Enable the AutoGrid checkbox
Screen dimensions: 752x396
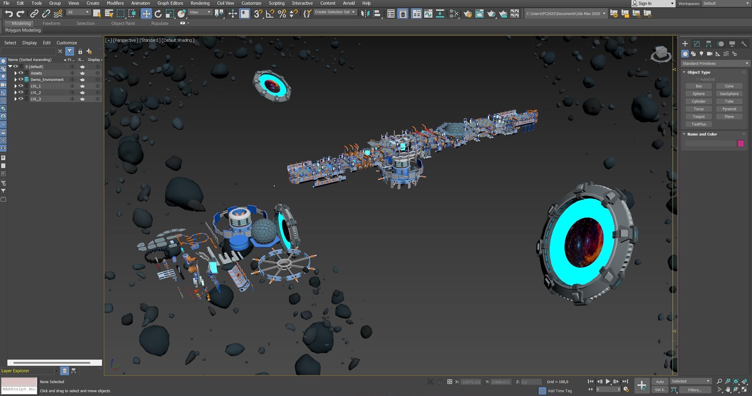pos(697,79)
